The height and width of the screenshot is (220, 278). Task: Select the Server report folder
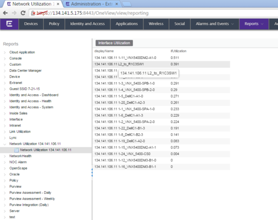[x=14, y=211]
